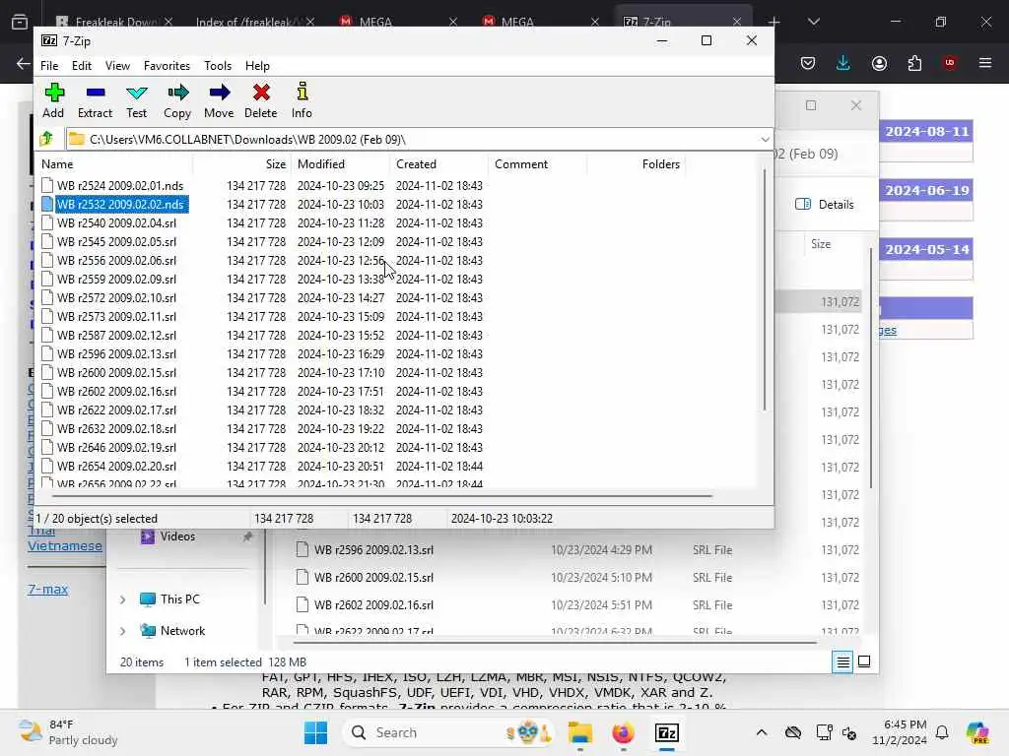Click the Add toolbar icon in 7-Zip

tap(53, 101)
